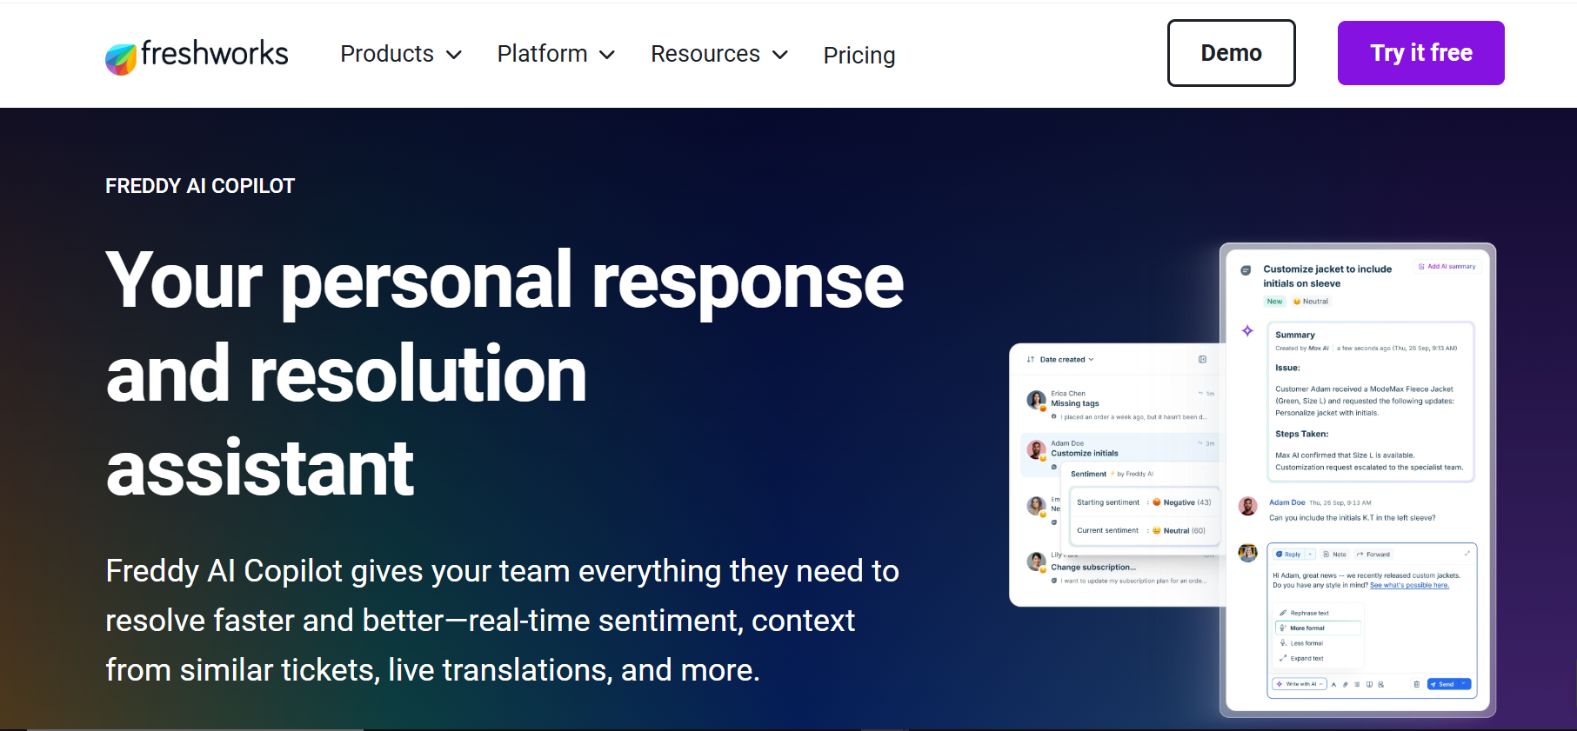The width and height of the screenshot is (1577, 731).
Task: Click the sort arrows icon beside Date created
Action: coord(1031,360)
